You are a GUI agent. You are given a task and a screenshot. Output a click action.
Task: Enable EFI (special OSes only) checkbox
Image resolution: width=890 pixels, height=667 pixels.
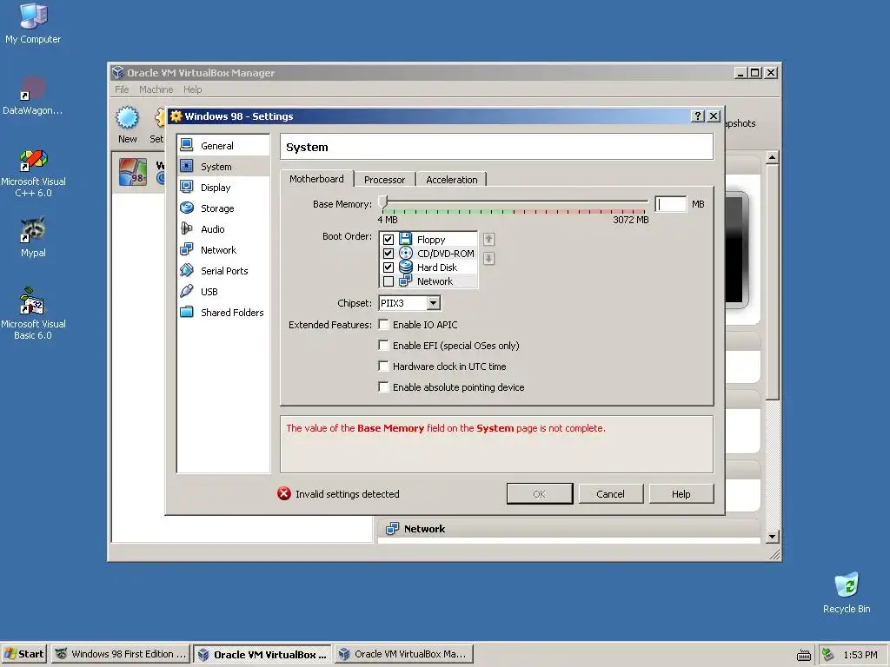click(383, 346)
